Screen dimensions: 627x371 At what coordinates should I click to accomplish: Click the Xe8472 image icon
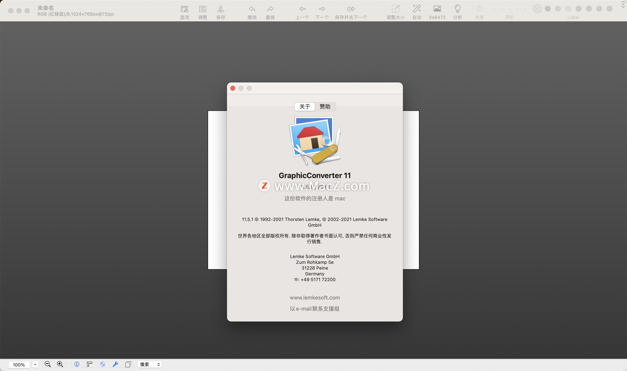pyautogui.click(x=437, y=9)
